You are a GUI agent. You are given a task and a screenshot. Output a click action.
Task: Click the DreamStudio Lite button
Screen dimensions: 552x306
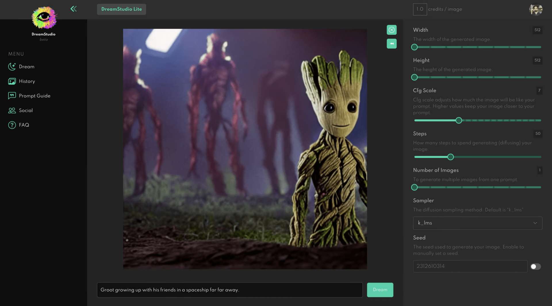(x=121, y=9)
